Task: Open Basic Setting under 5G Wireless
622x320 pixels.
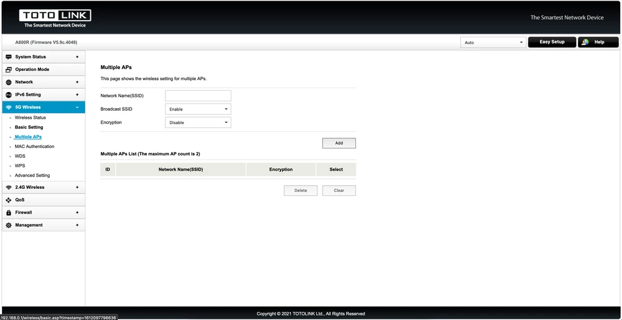Action: pos(29,127)
